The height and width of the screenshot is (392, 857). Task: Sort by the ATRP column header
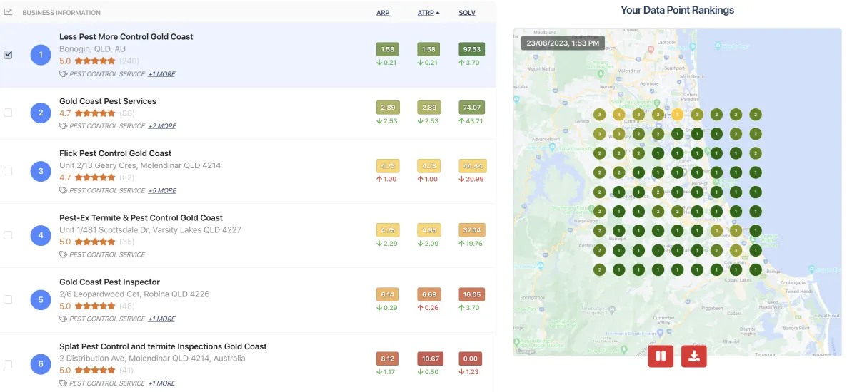(x=428, y=13)
